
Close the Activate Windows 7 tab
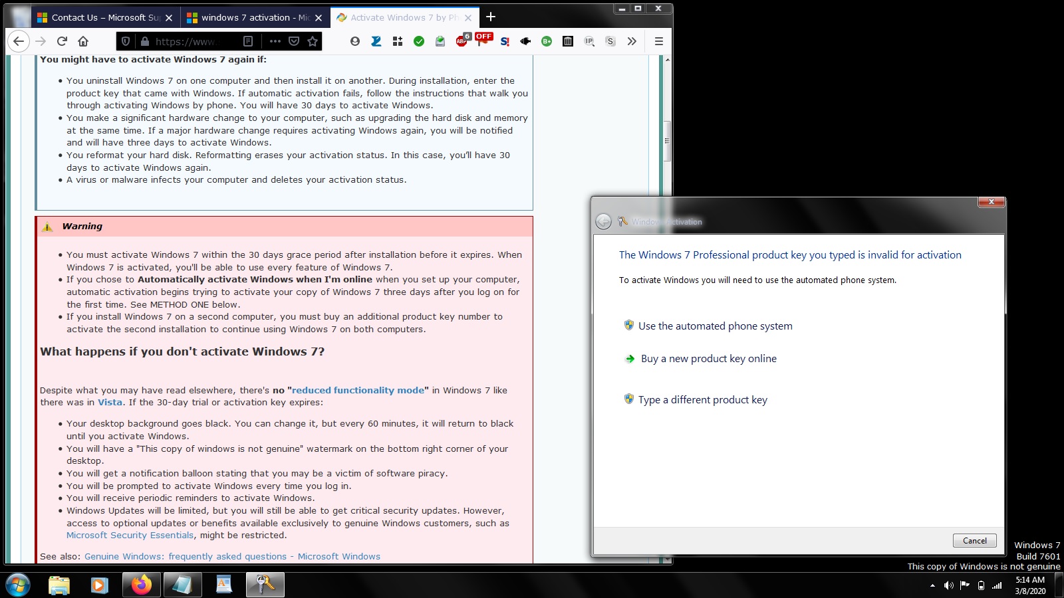click(x=468, y=18)
